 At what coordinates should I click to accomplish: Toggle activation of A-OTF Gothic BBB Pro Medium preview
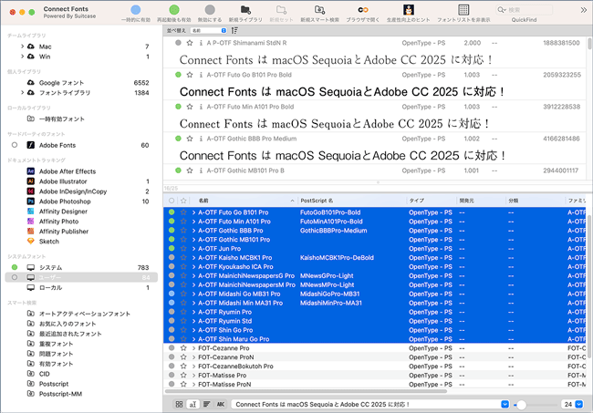[x=178, y=139]
